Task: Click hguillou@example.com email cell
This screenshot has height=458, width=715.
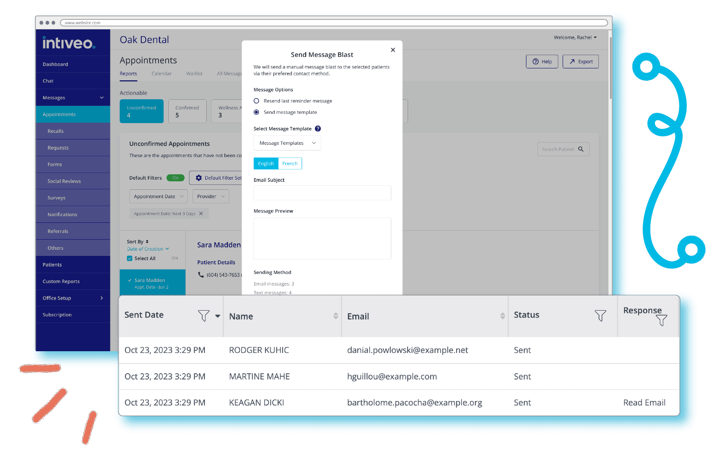Action: point(392,376)
